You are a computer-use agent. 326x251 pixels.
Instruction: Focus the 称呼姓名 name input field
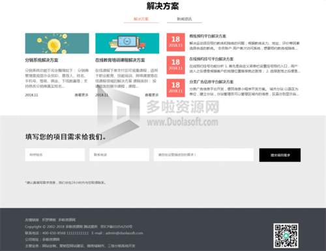[x=55, y=155]
